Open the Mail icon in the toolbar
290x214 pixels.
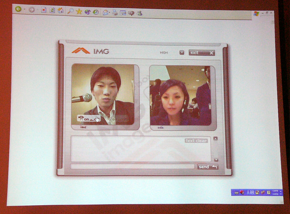coord(105,12)
